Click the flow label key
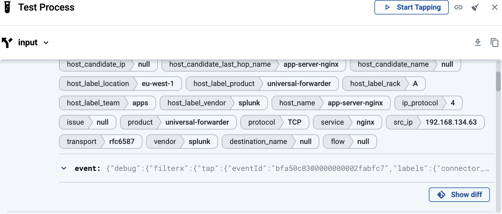This screenshot has height=214, width=502. pos(337,142)
